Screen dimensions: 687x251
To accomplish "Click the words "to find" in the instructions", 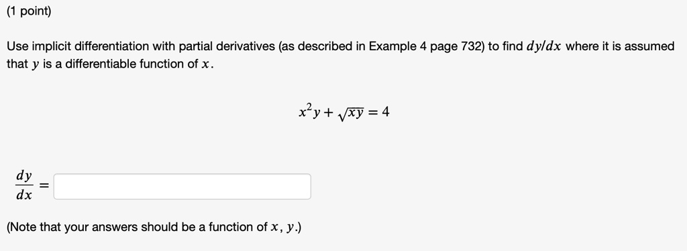I will click(505, 46).
